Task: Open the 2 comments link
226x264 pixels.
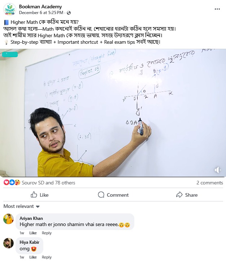Action: pyautogui.click(x=210, y=183)
